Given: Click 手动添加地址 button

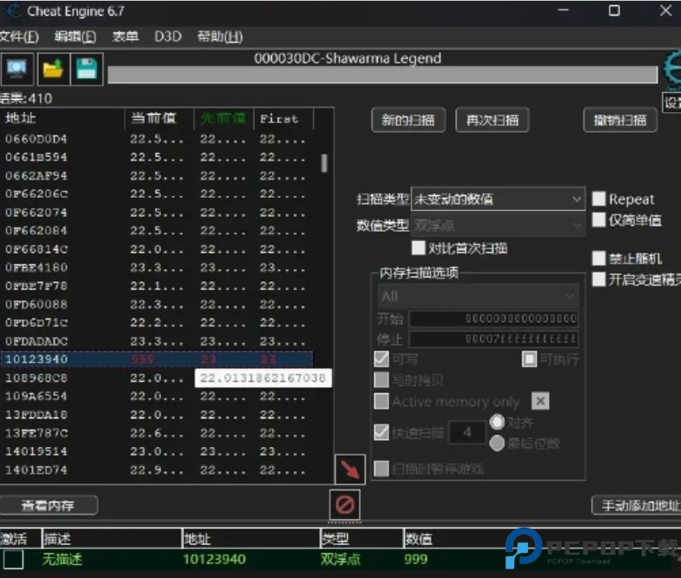Looking at the screenshot, I should pos(637,505).
